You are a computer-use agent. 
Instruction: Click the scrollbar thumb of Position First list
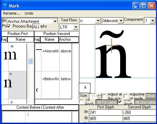tap(30, 61)
